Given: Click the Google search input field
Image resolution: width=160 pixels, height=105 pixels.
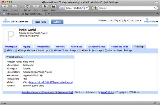Looking at the screenshot, I should pyautogui.click(x=126, y=8).
